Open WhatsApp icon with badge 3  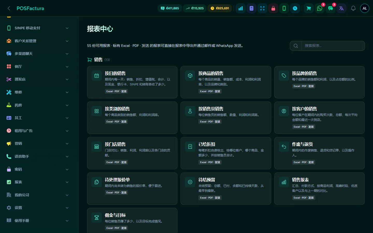pos(320,8)
